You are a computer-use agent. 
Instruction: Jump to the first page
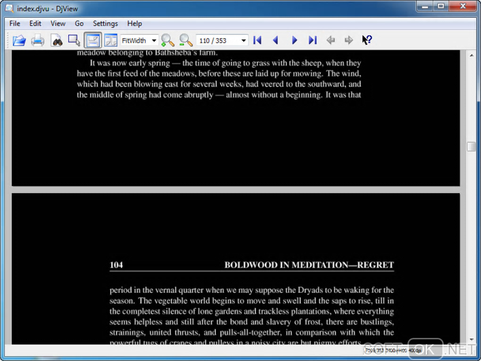[257, 40]
